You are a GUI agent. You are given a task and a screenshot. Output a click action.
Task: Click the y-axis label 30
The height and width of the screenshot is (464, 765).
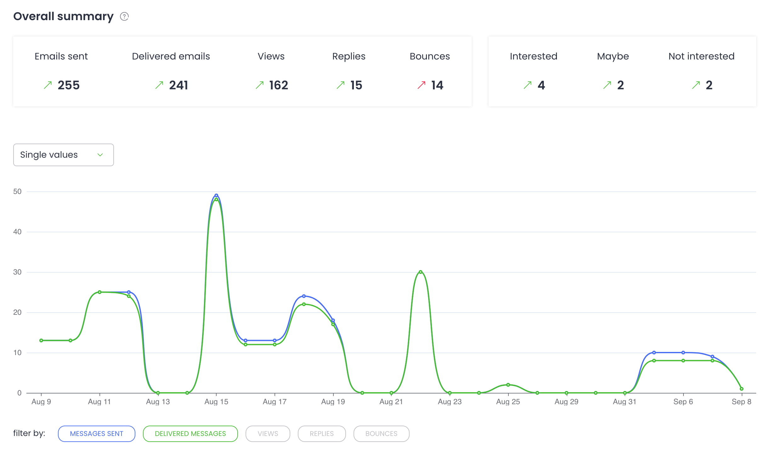17,272
